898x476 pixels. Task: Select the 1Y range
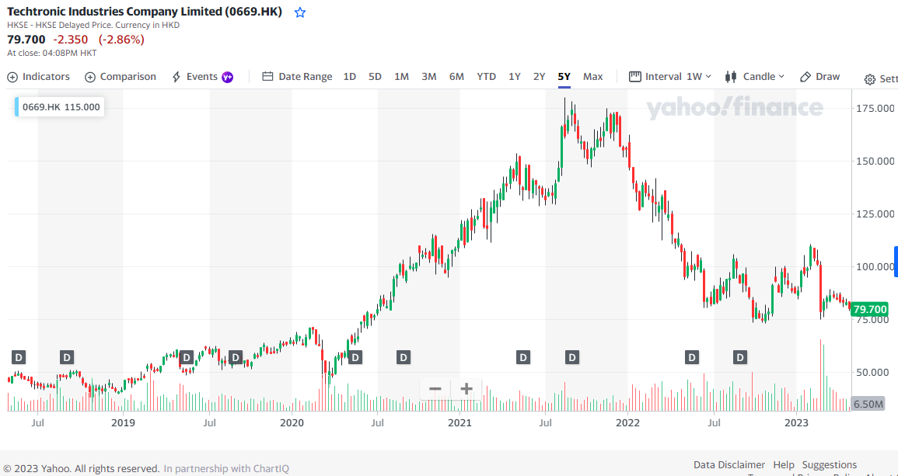pos(514,77)
